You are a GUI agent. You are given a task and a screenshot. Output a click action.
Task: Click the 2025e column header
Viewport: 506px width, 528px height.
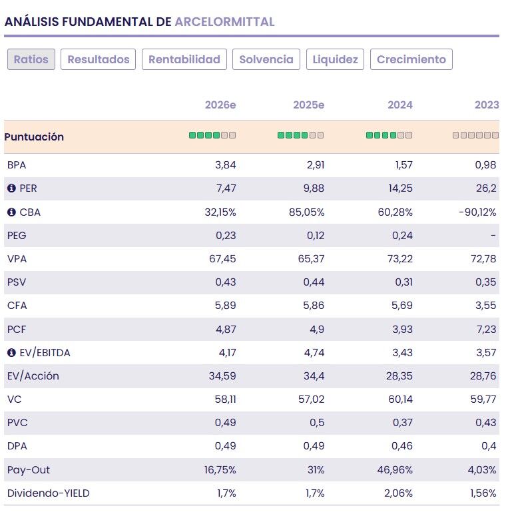309,105
